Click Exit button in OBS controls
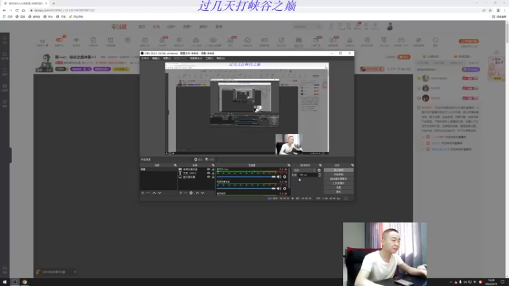This screenshot has height=286, width=509. tap(338, 192)
